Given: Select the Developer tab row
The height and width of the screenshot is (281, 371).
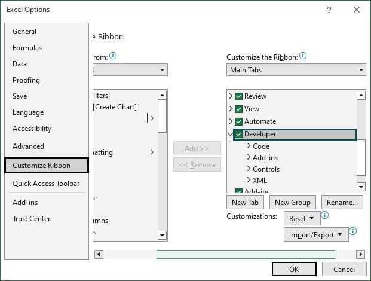Looking at the screenshot, I should coord(295,135).
